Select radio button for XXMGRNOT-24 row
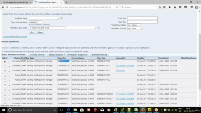The image size is (201, 113). (x=5, y=76)
